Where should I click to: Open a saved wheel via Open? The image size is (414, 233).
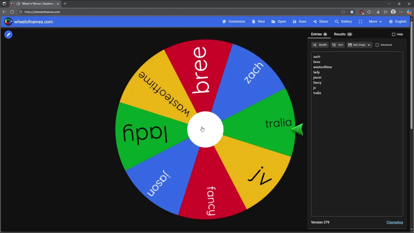278,22
